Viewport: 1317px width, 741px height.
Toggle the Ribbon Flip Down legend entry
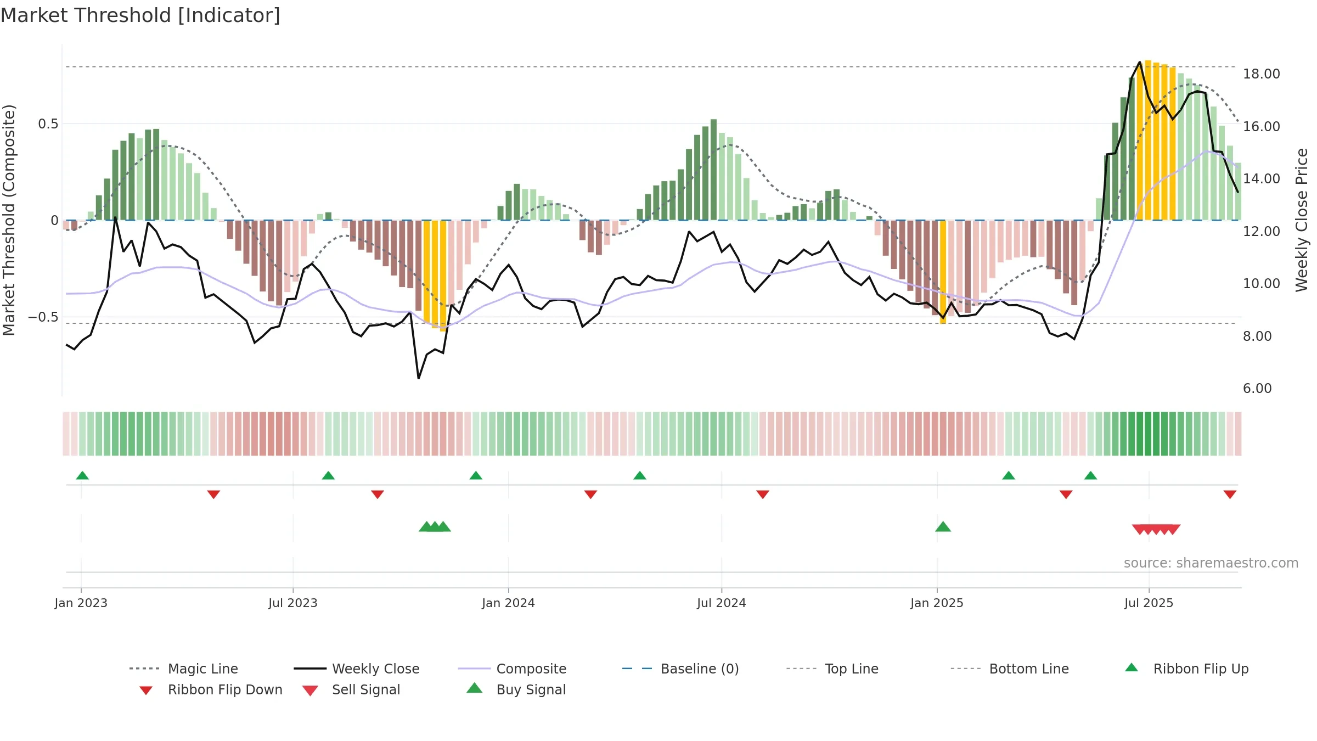[211, 689]
